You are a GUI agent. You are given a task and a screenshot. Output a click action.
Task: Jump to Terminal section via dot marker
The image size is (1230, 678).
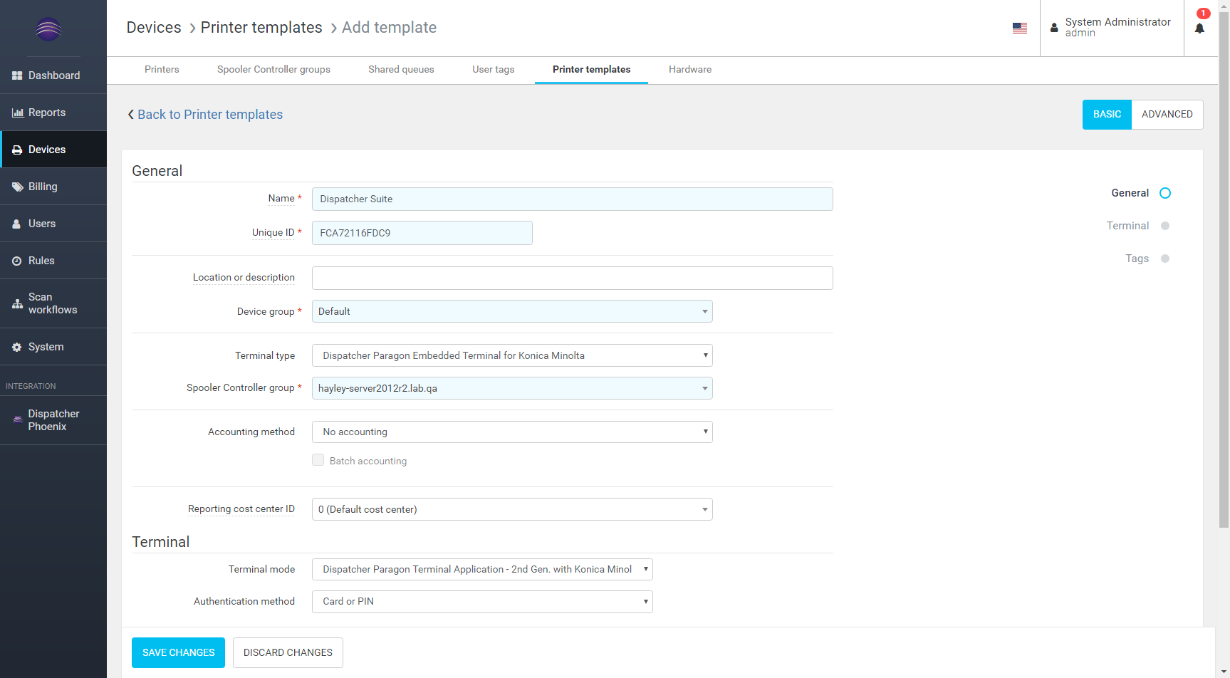pyautogui.click(x=1165, y=226)
